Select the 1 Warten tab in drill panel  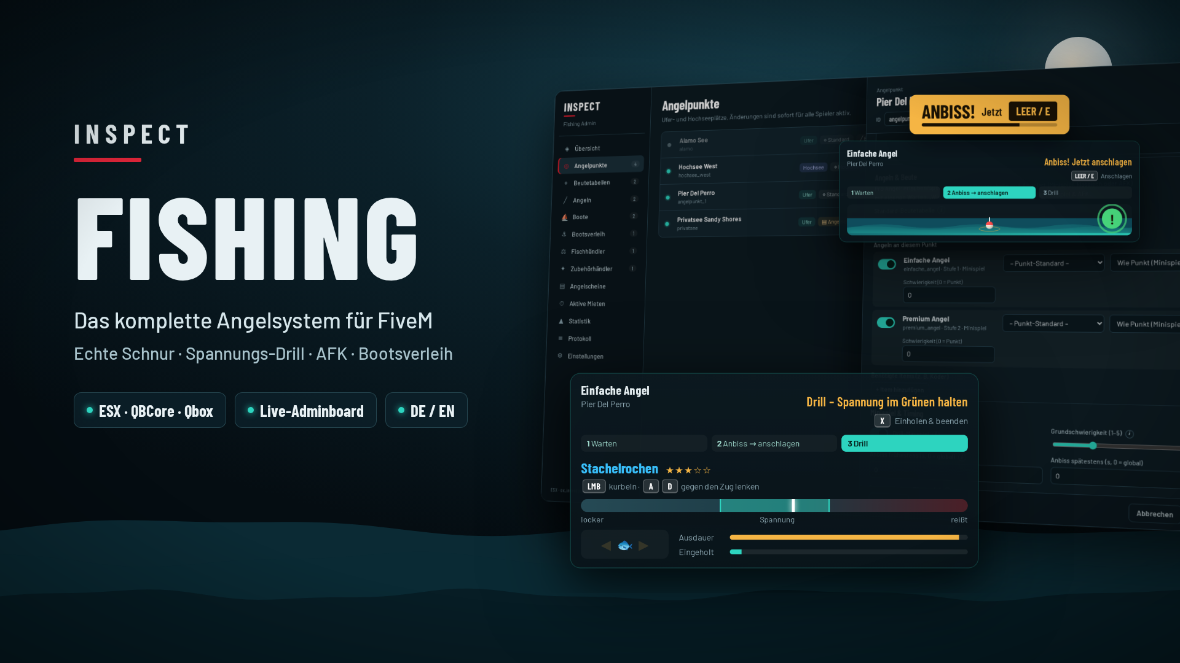(x=643, y=443)
